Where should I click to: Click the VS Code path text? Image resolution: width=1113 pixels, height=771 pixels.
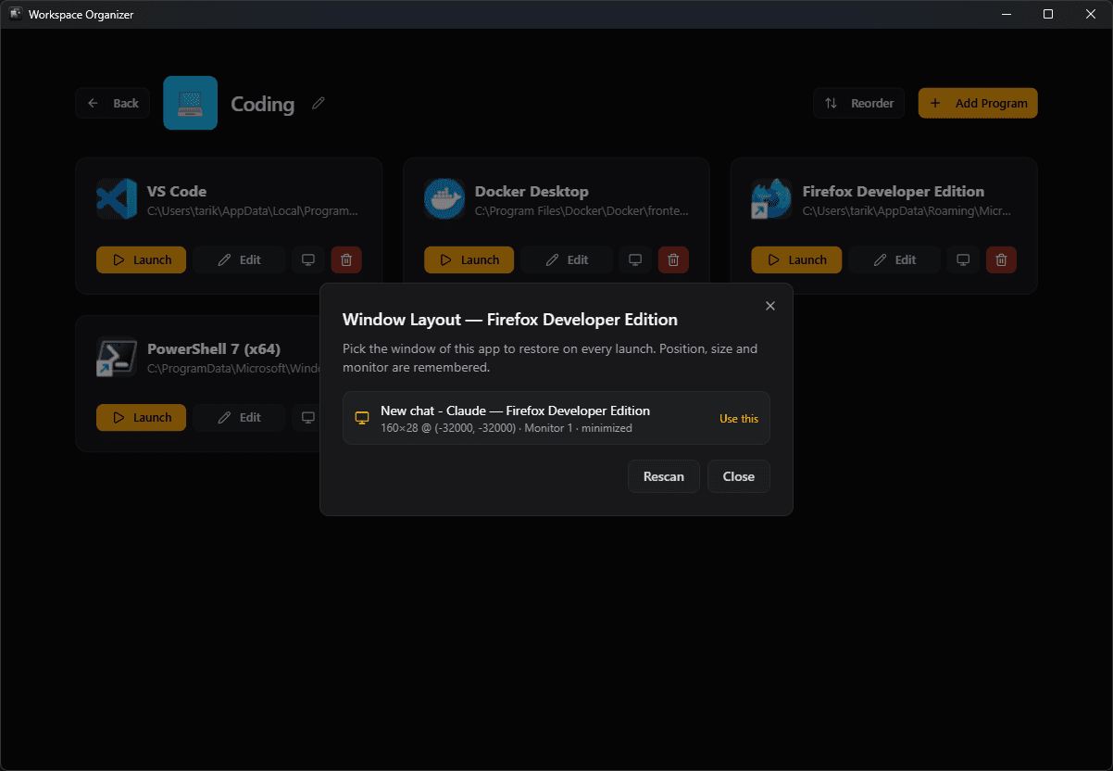[253, 210]
